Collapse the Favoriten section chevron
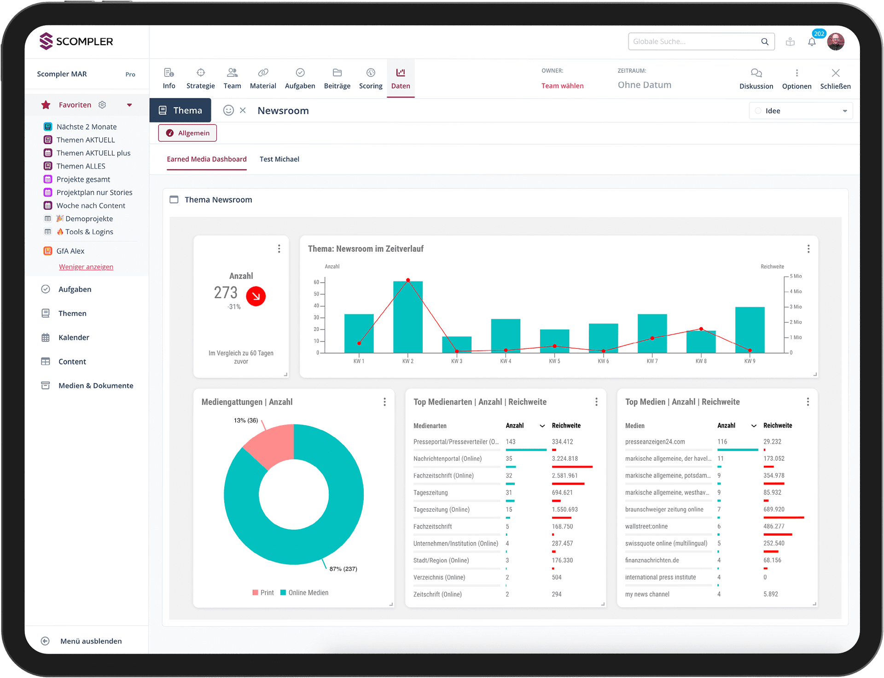Screen dimensions: 884x678 click(x=129, y=104)
